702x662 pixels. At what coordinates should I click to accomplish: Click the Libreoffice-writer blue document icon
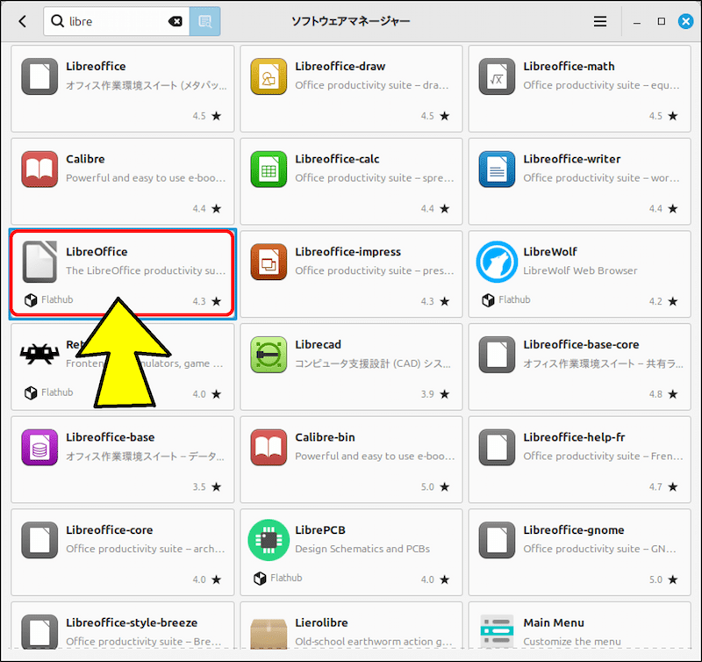click(x=497, y=169)
